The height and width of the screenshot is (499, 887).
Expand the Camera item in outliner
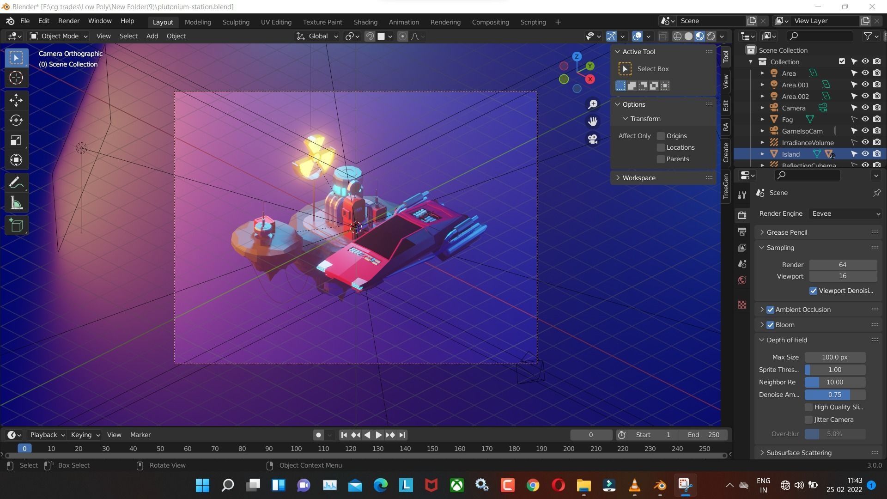762,108
